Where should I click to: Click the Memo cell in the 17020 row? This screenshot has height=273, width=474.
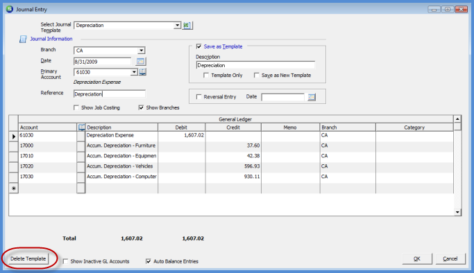pyautogui.click(x=290, y=167)
